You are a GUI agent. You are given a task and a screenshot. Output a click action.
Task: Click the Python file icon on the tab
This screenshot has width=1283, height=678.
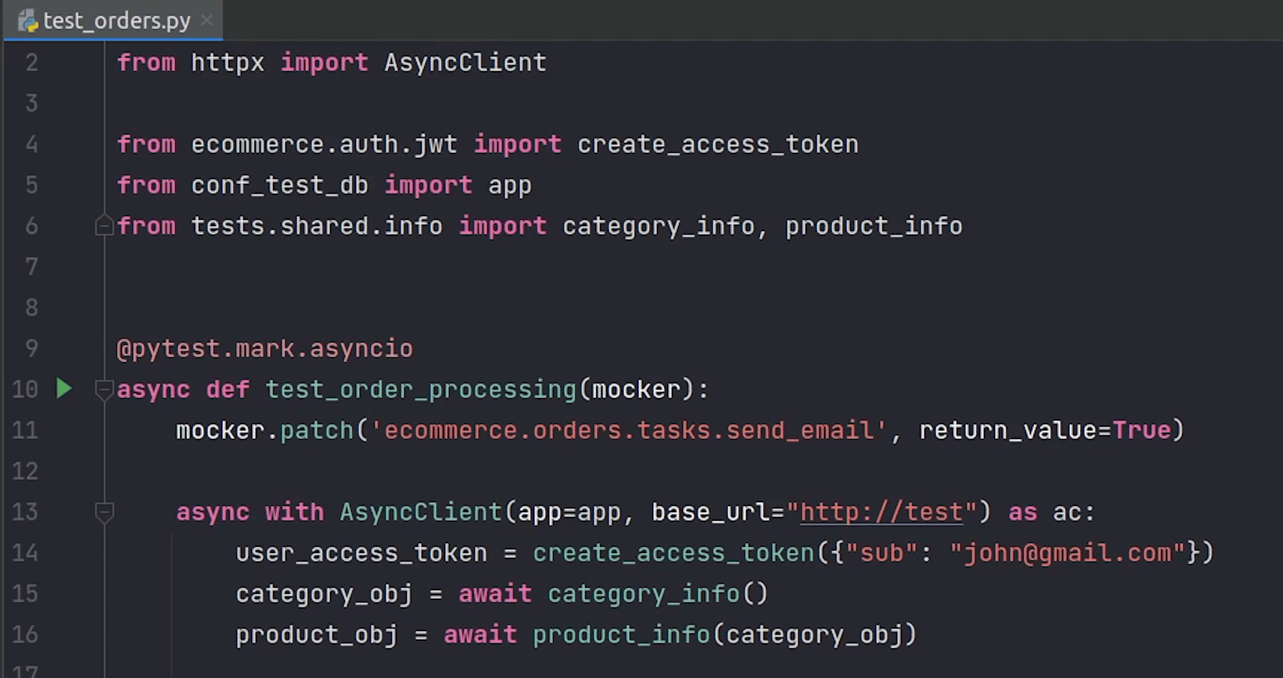pyautogui.click(x=28, y=21)
